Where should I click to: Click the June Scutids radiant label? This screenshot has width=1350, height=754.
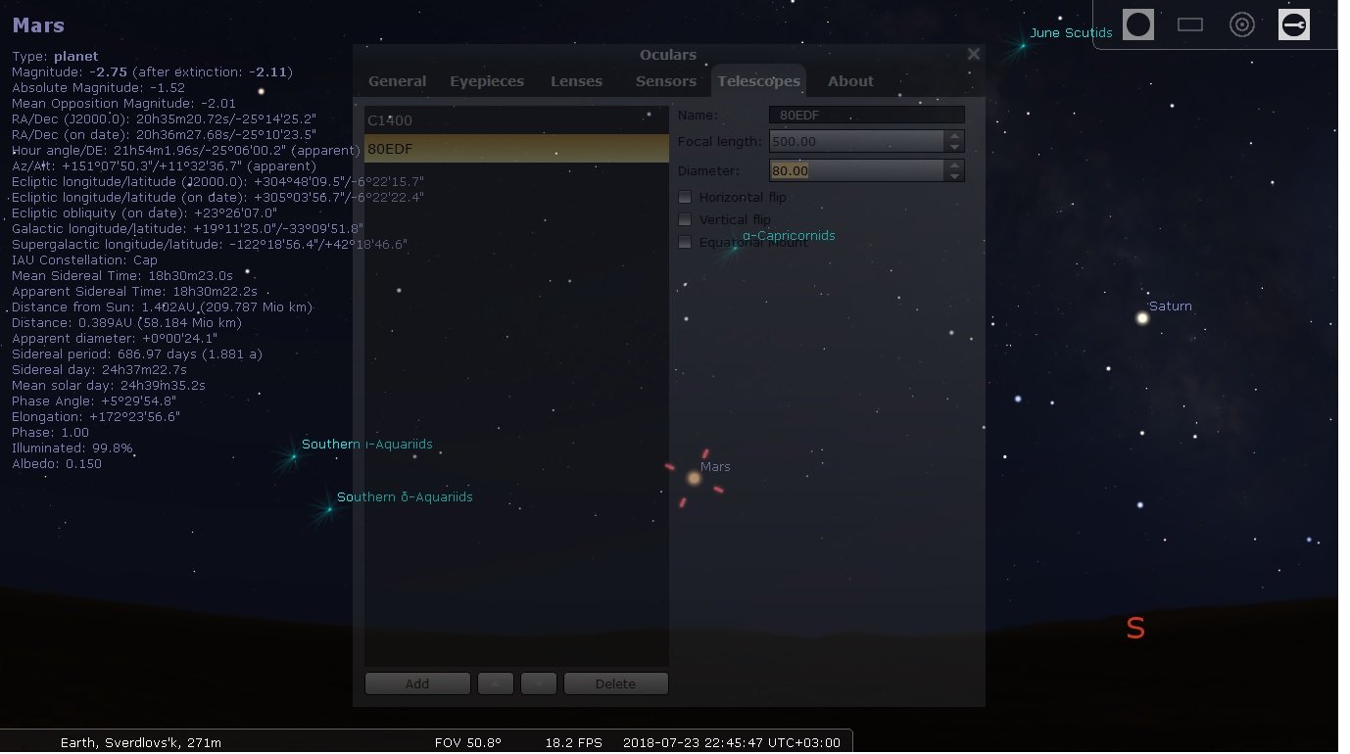click(x=1071, y=32)
